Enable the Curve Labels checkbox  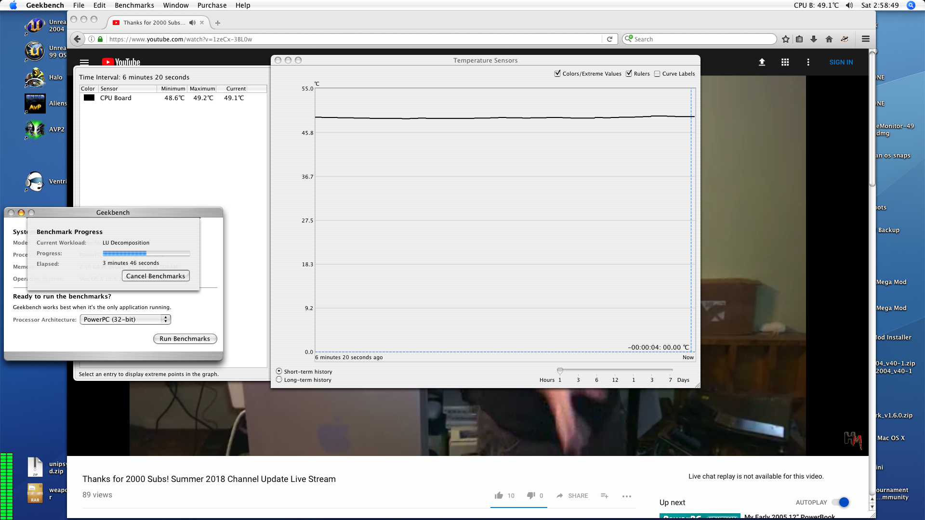(x=657, y=74)
